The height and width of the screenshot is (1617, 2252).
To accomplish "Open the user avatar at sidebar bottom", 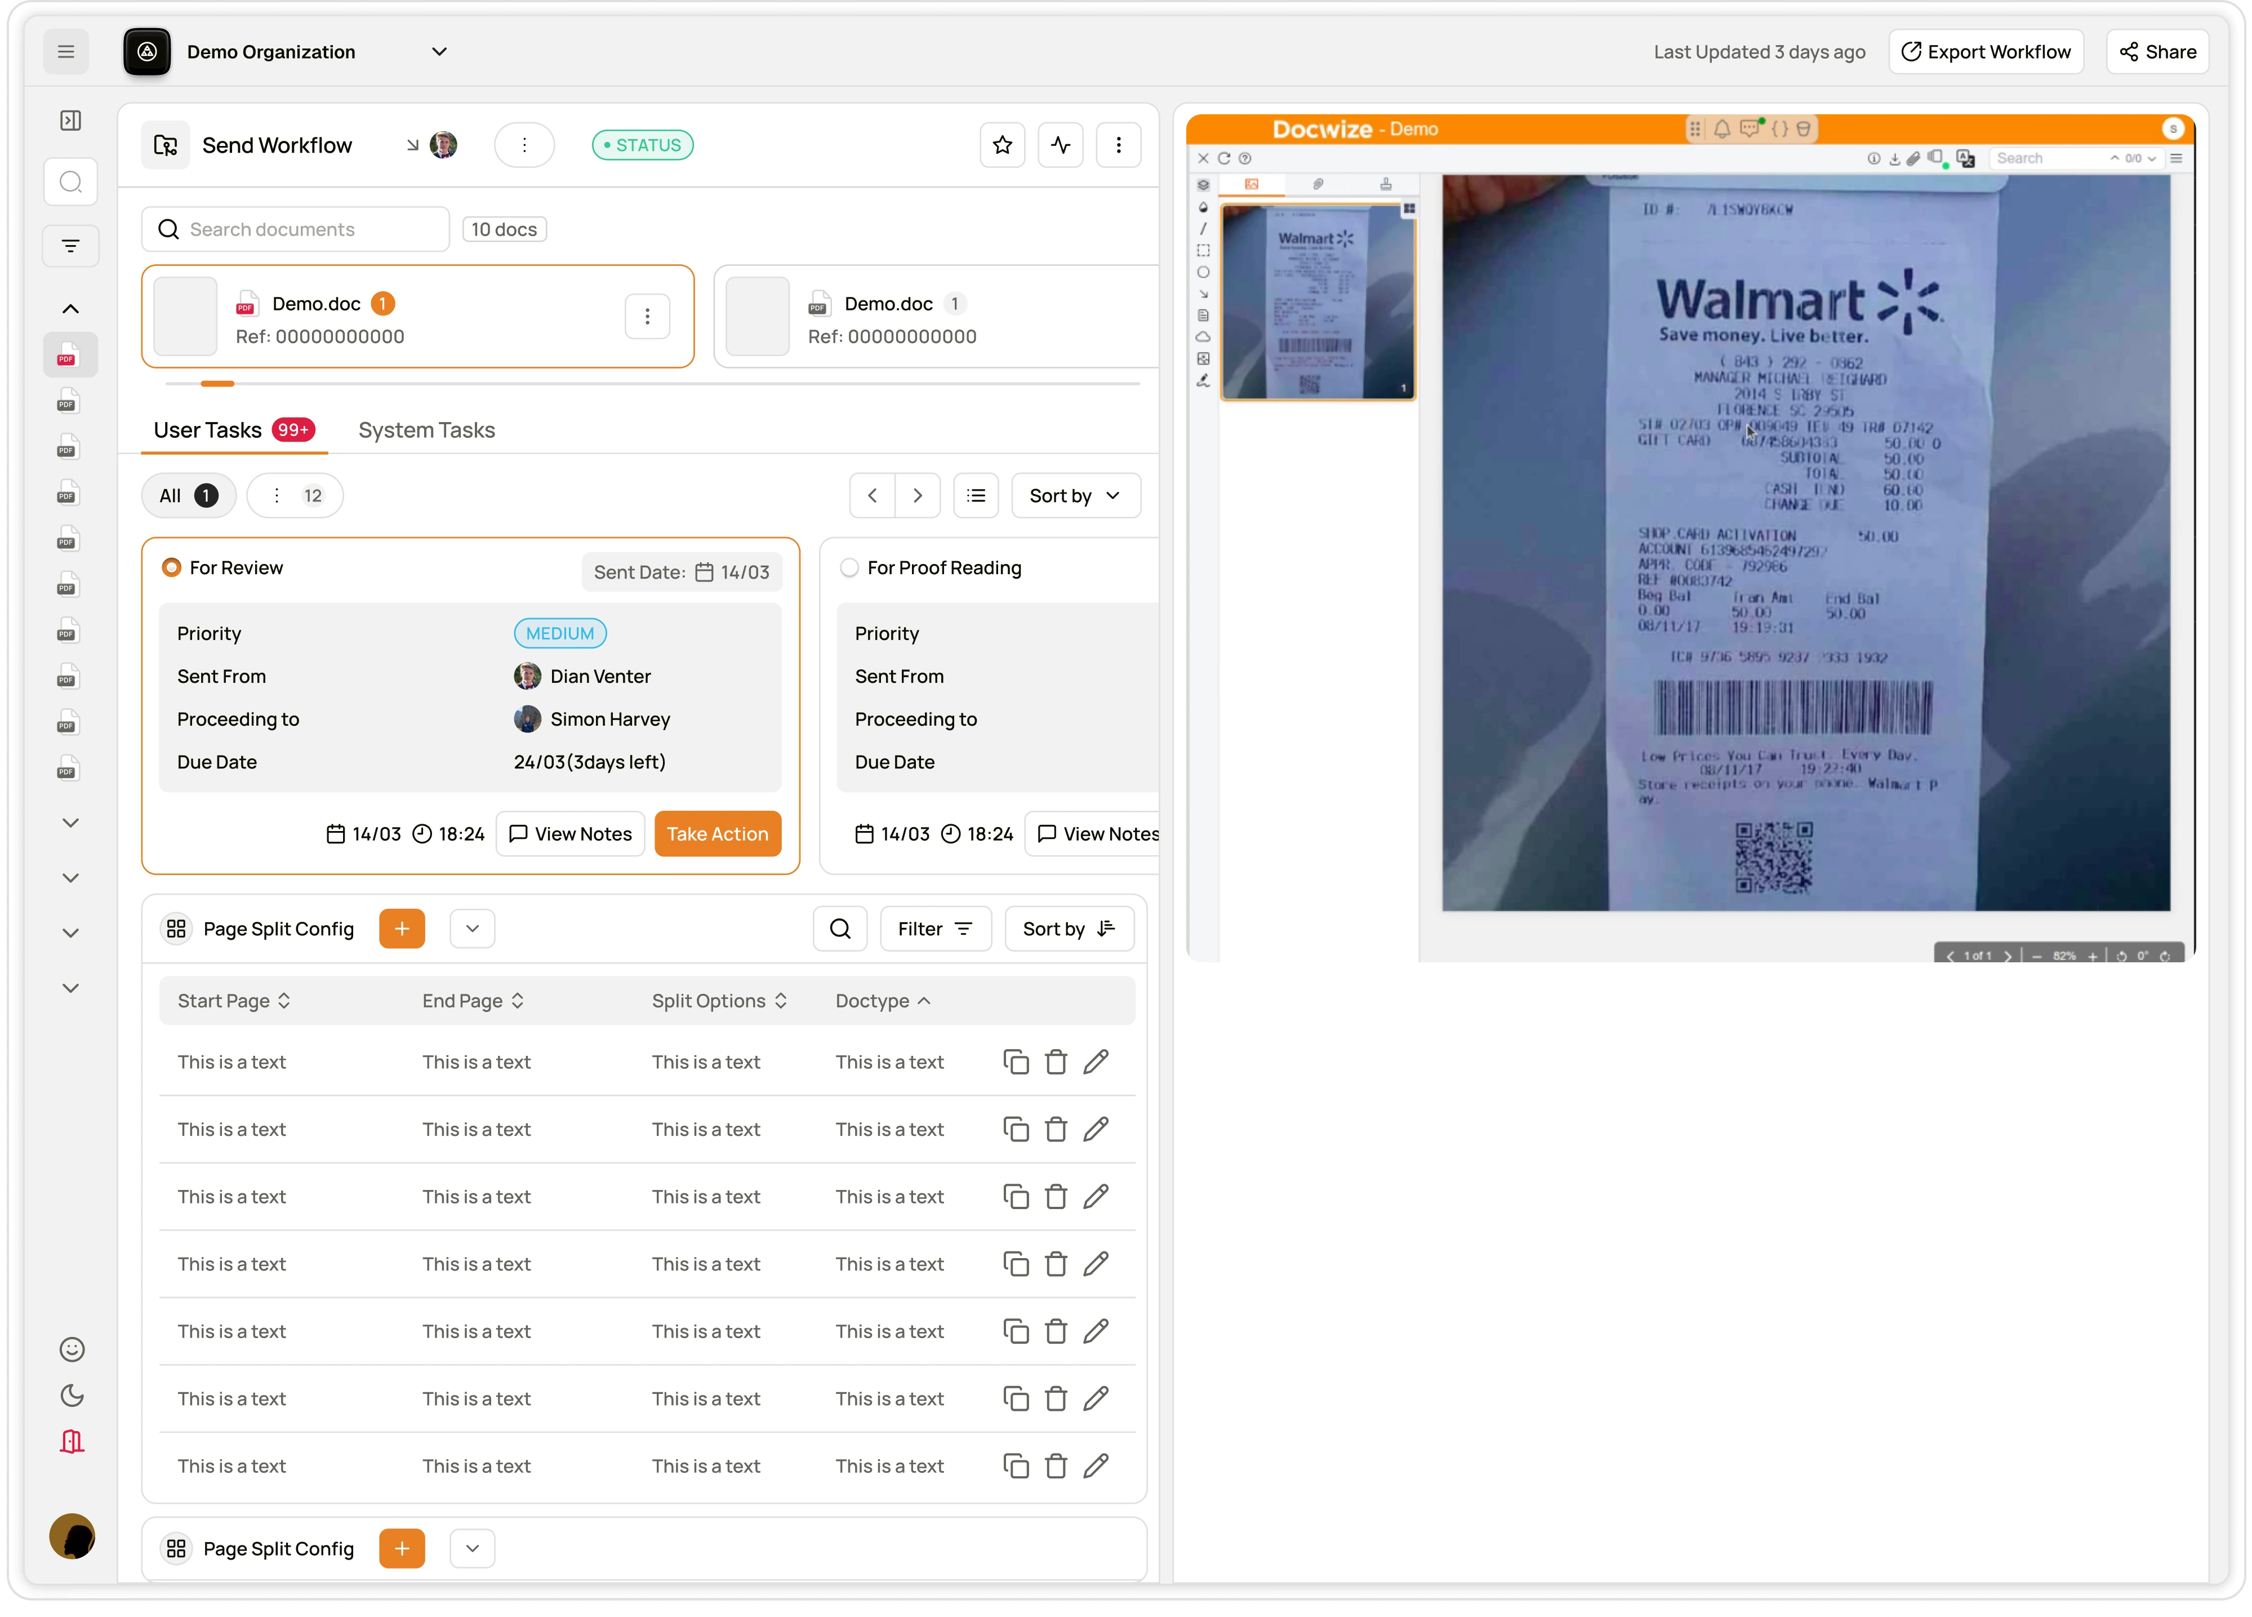I will point(72,1535).
